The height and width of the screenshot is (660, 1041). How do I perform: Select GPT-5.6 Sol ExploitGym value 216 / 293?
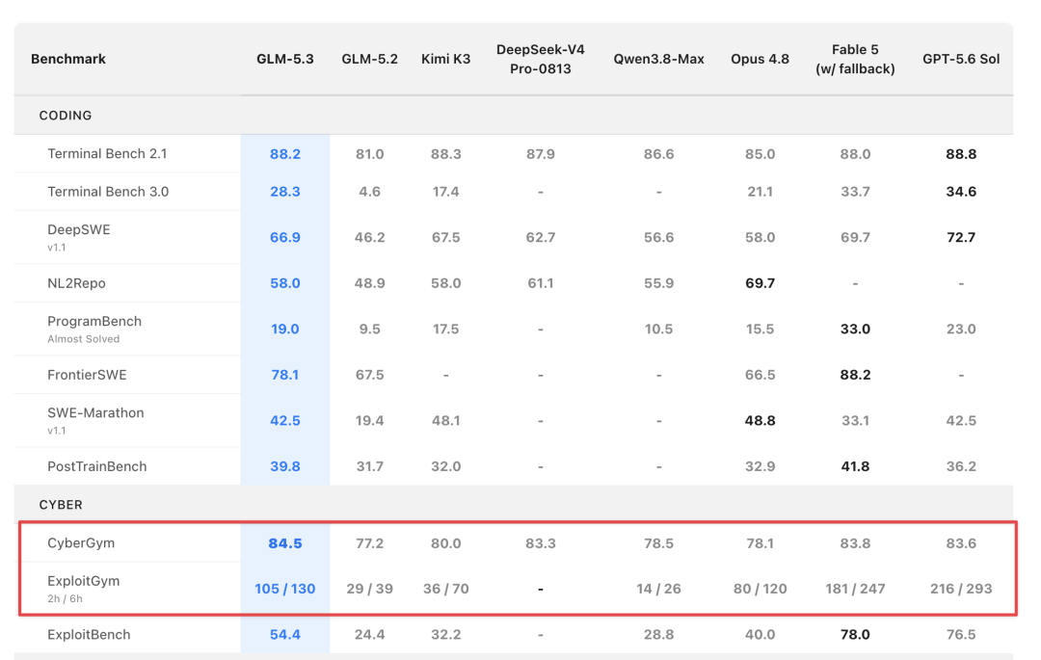coord(961,589)
